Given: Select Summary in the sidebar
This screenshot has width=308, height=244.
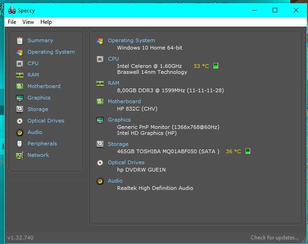Looking at the screenshot, I should pyautogui.click(x=40, y=40).
